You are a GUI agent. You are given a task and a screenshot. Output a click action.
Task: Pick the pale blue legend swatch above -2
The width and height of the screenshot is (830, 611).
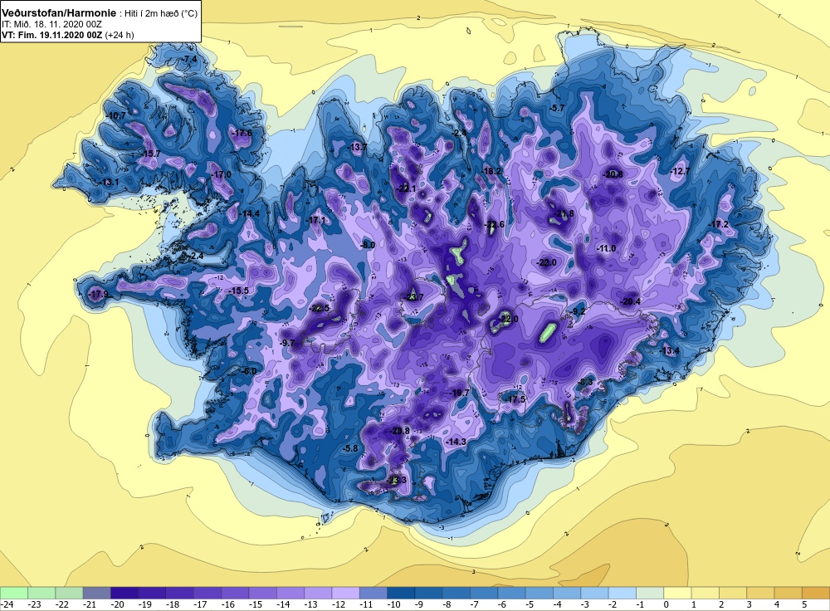(x=622, y=593)
